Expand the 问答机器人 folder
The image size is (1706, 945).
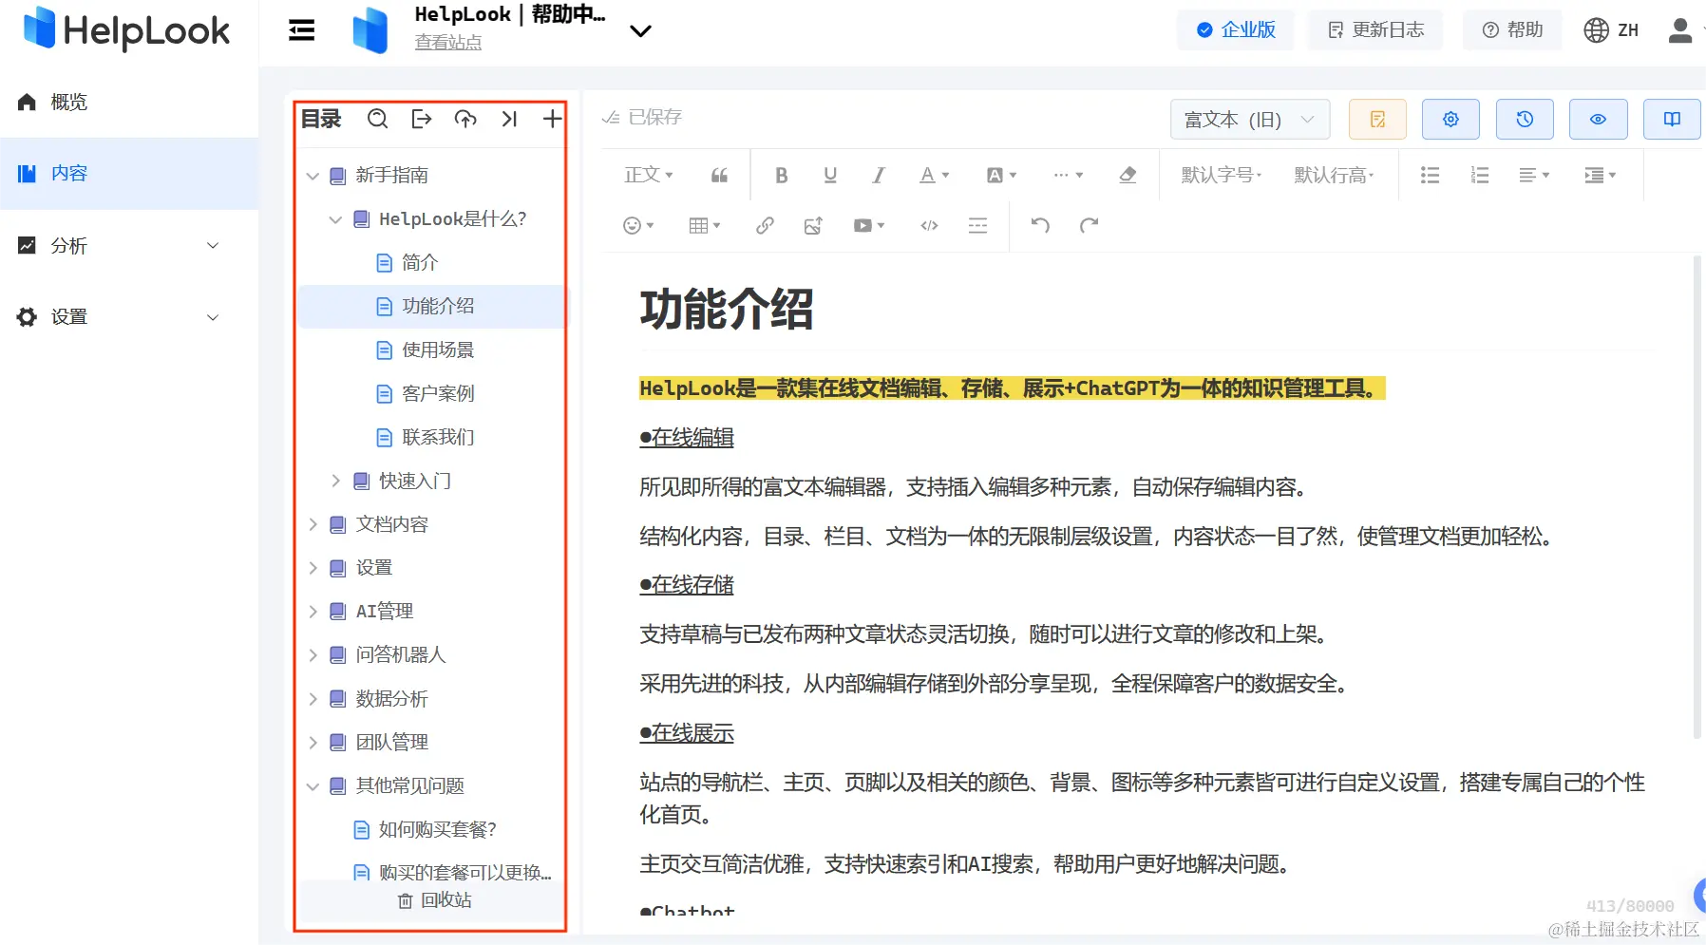tap(313, 655)
